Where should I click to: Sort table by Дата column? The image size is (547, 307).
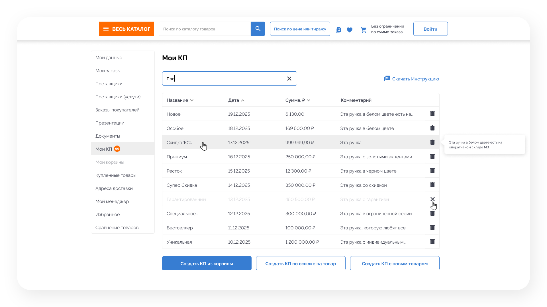[x=236, y=100]
